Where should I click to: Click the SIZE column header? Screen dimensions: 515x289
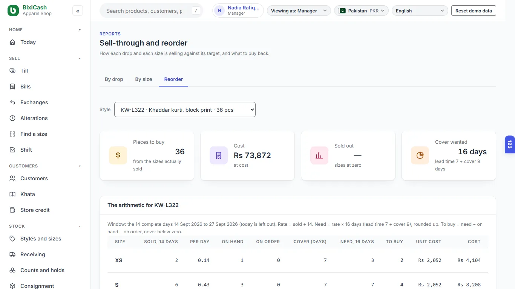click(x=120, y=242)
